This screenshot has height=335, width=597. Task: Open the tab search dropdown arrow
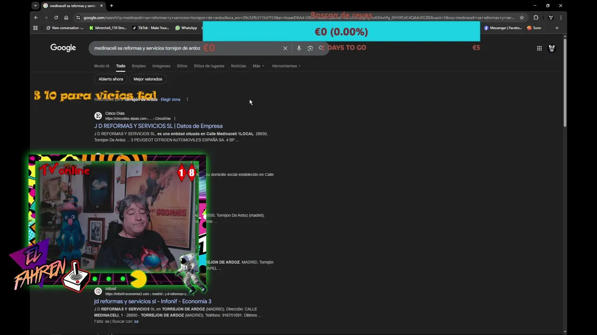click(35, 6)
